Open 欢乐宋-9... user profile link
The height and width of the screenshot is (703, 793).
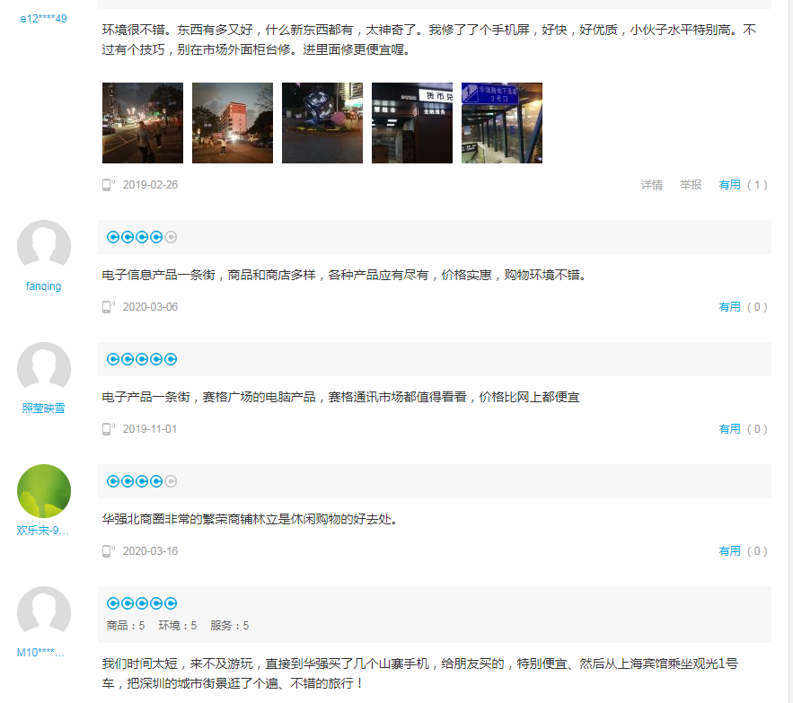(42, 531)
